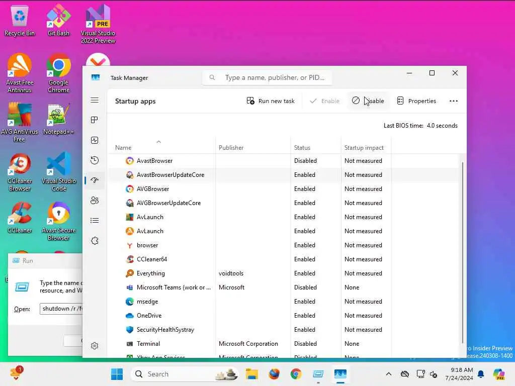This screenshot has height=386, width=515.
Task: Open Properties for selected startup app
Action: tap(416, 101)
